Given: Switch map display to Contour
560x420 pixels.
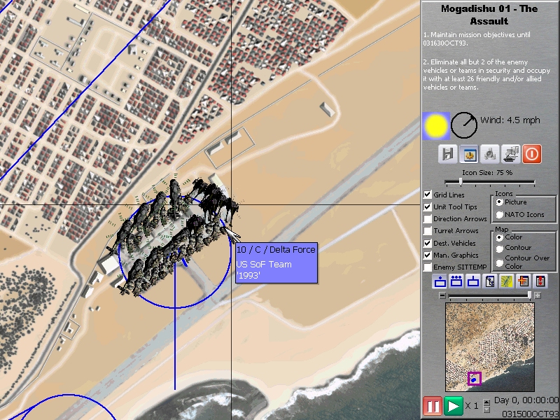Looking at the screenshot, I should [x=500, y=248].
